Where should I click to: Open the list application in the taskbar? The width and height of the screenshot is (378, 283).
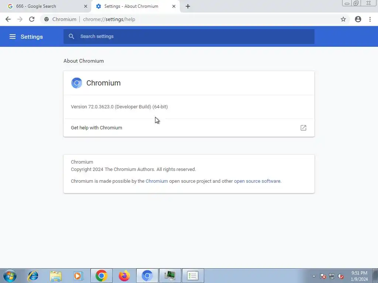pyautogui.click(x=193, y=276)
